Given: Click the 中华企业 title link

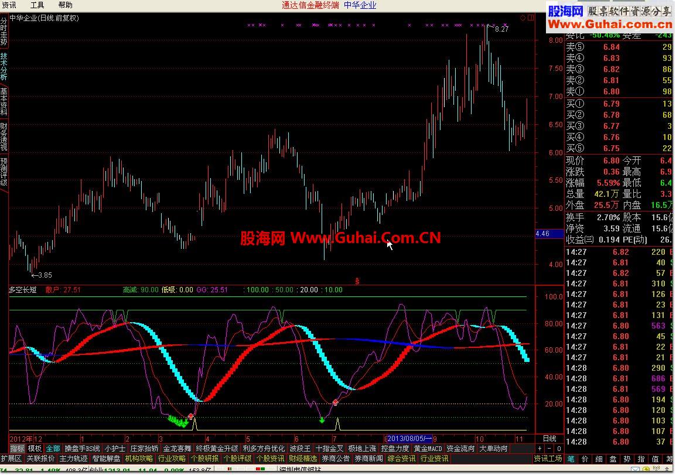Looking at the screenshot, I should point(360,5).
